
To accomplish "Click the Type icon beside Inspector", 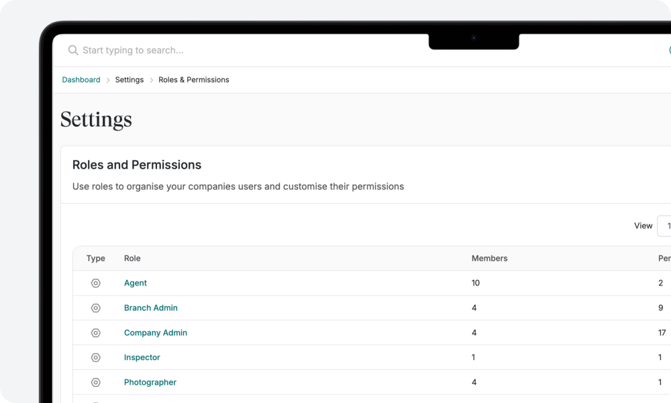I will 95,357.
